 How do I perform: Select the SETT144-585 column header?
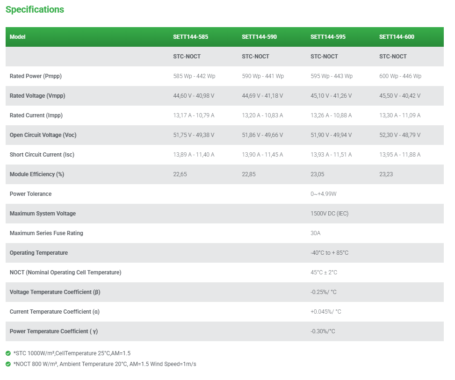click(190, 37)
